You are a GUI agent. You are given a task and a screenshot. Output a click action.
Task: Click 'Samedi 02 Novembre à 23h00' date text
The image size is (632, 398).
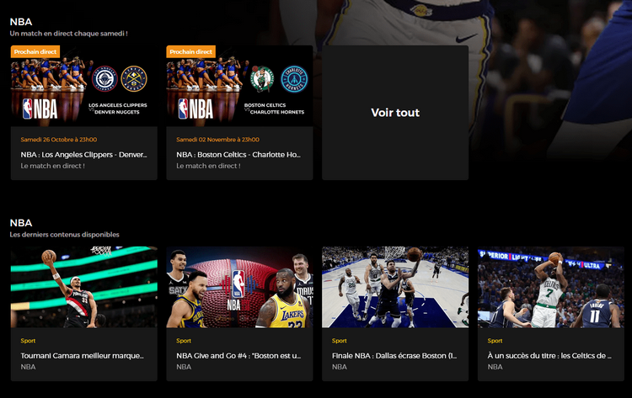pyautogui.click(x=217, y=140)
